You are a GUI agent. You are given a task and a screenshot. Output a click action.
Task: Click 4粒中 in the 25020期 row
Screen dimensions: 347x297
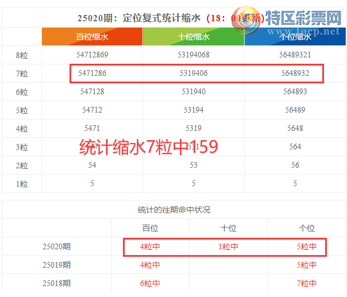click(x=150, y=246)
